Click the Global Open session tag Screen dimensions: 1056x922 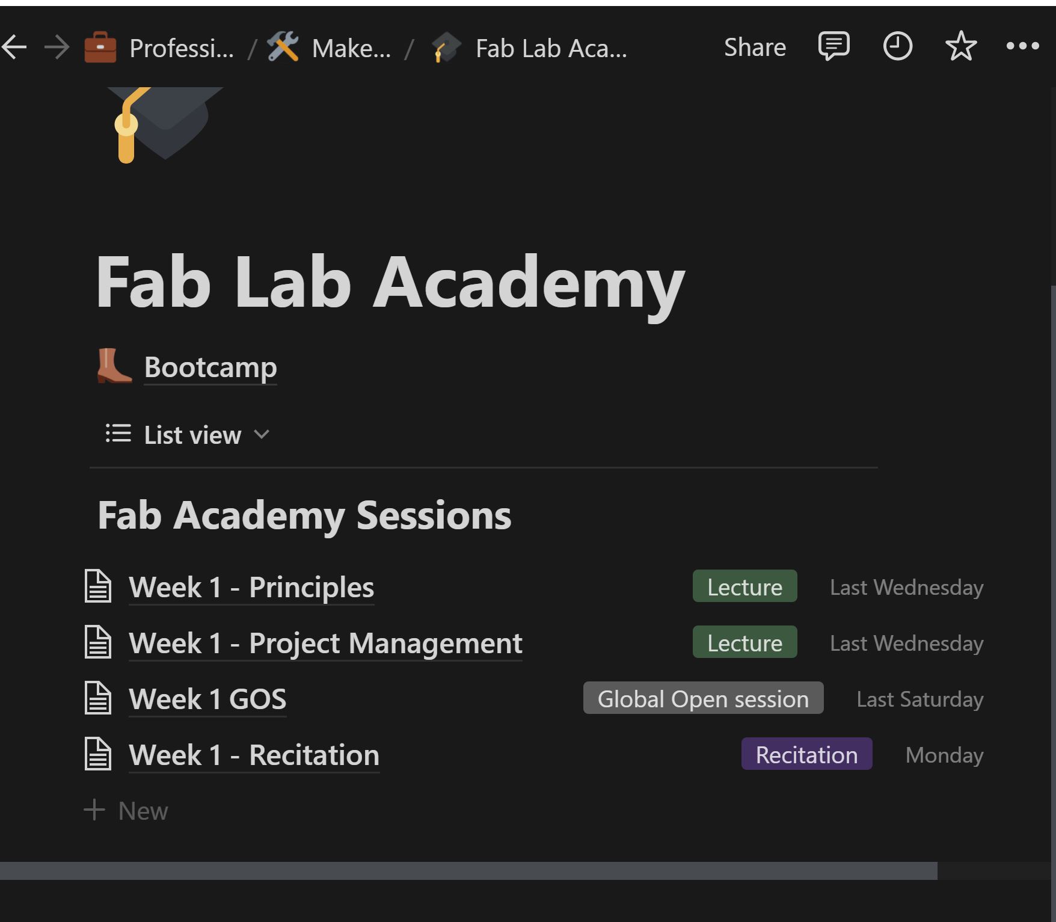pyautogui.click(x=703, y=698)
